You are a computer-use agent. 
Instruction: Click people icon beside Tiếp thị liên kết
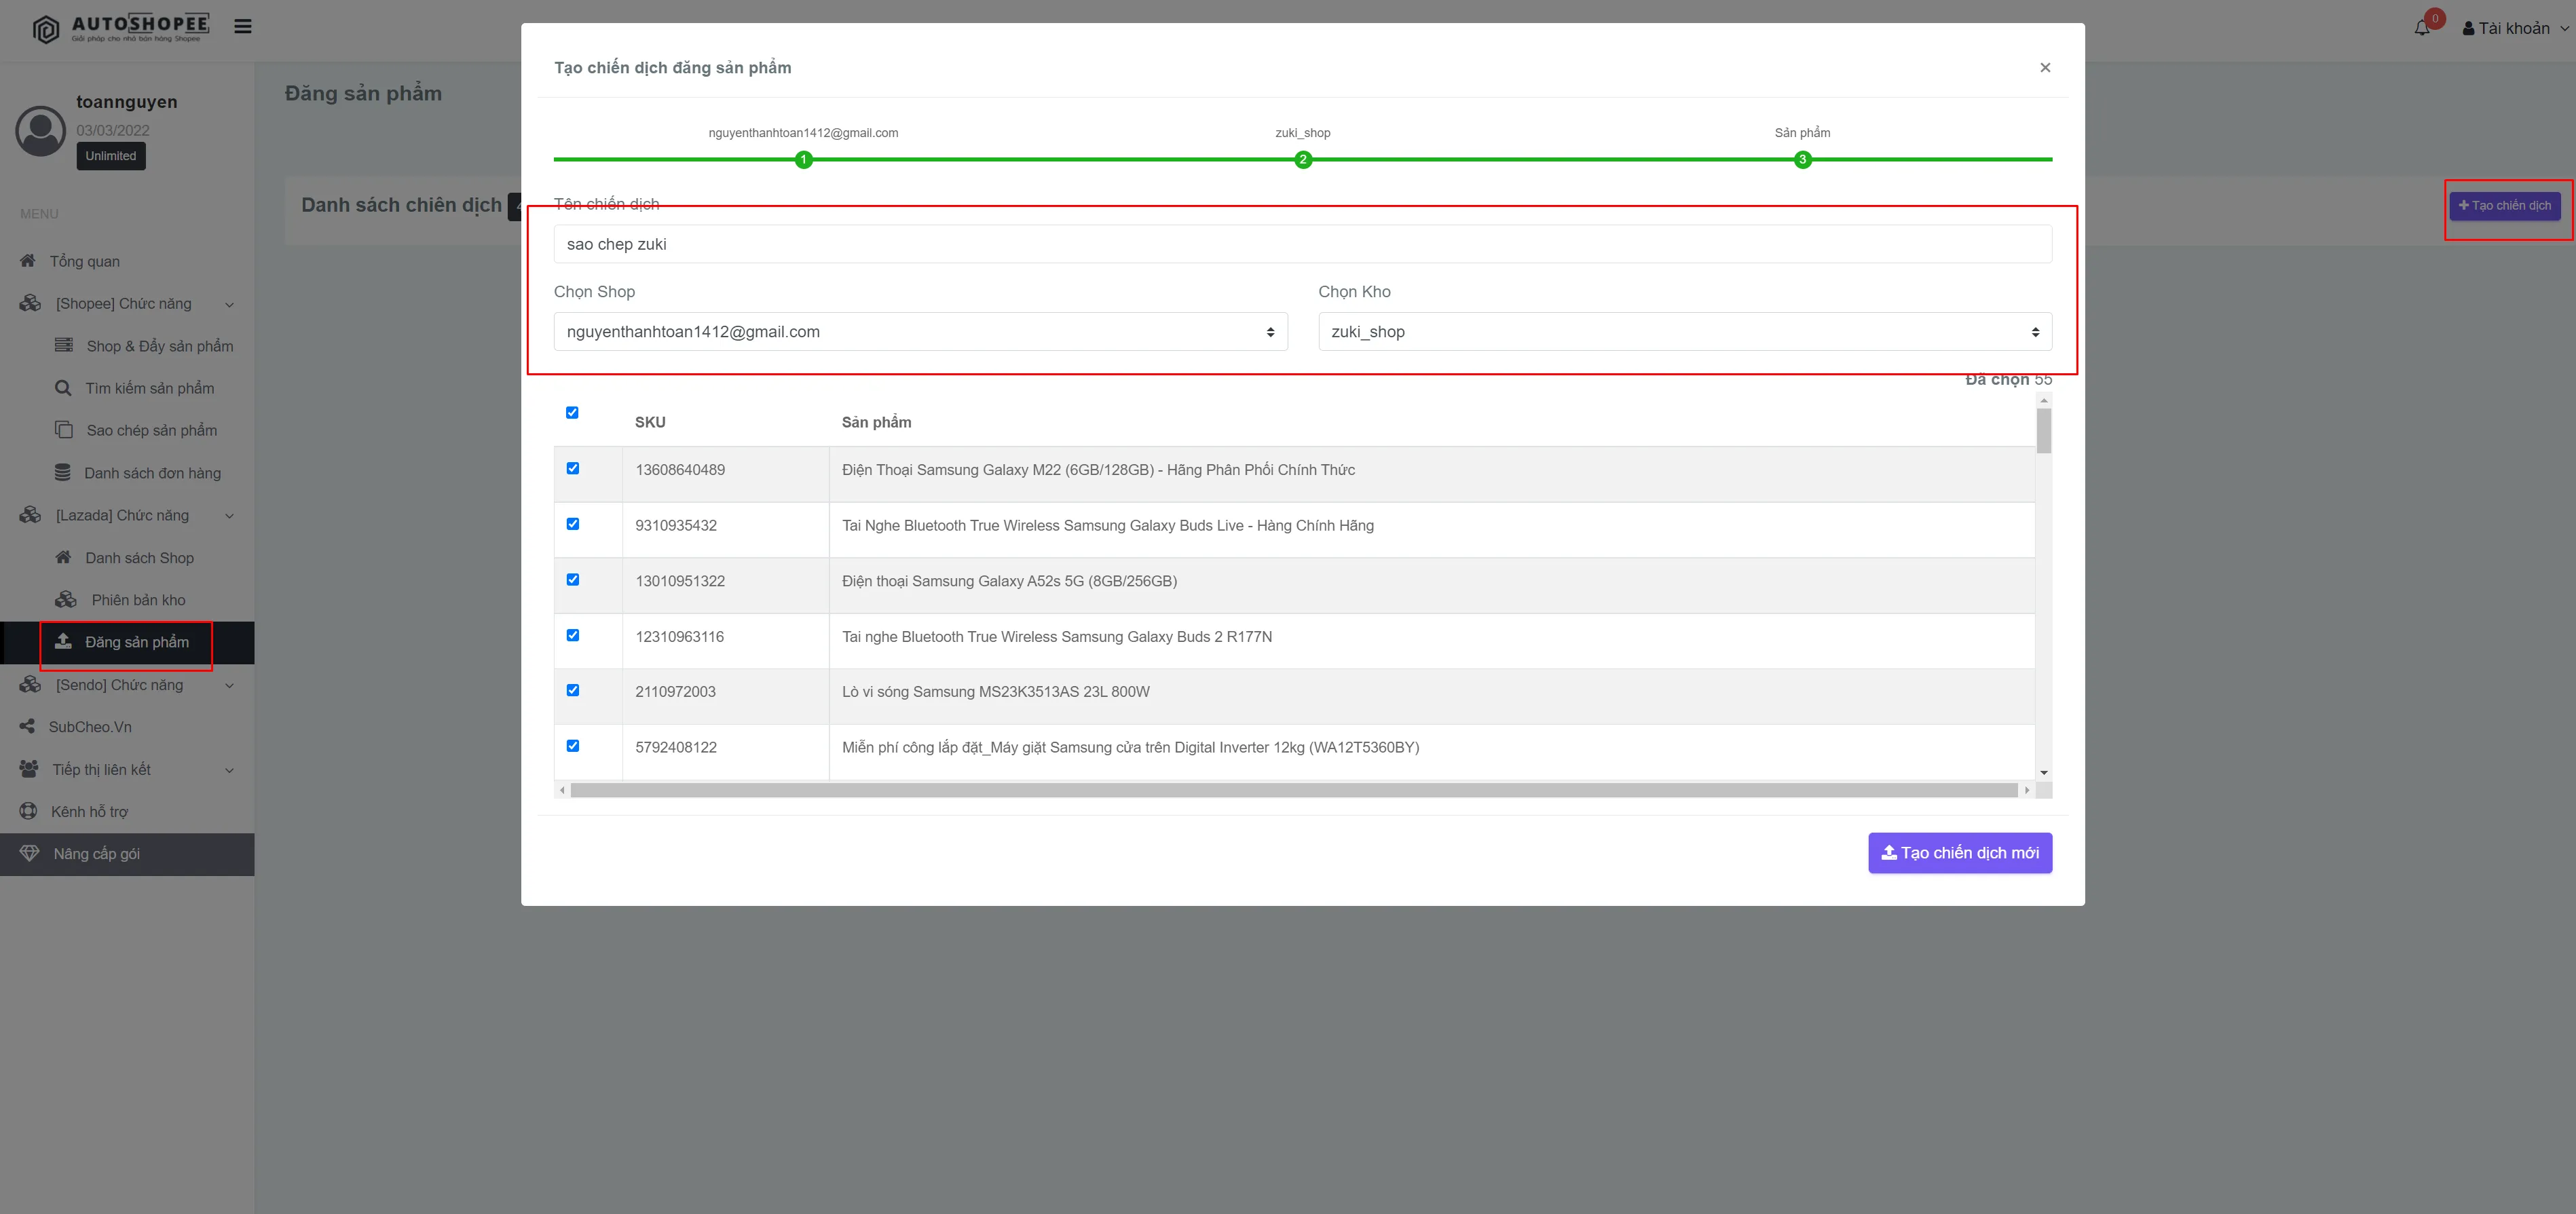coord(29,769)
